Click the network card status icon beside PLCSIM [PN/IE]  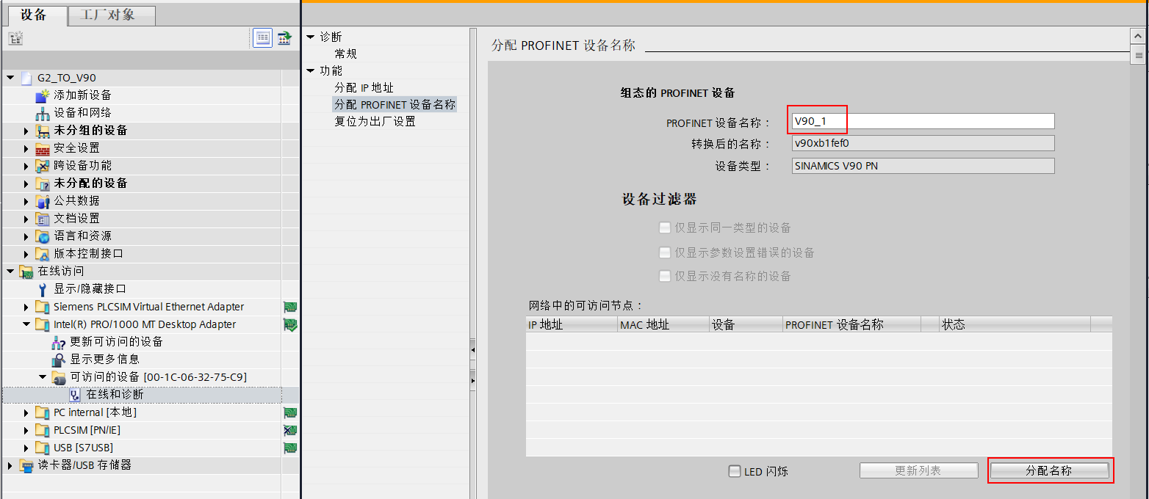[x=289, y=430]
